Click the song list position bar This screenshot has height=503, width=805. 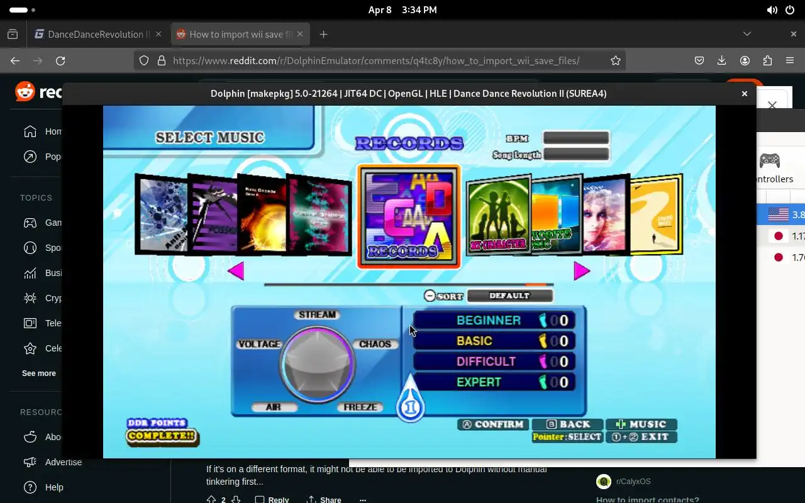[408, 285]
